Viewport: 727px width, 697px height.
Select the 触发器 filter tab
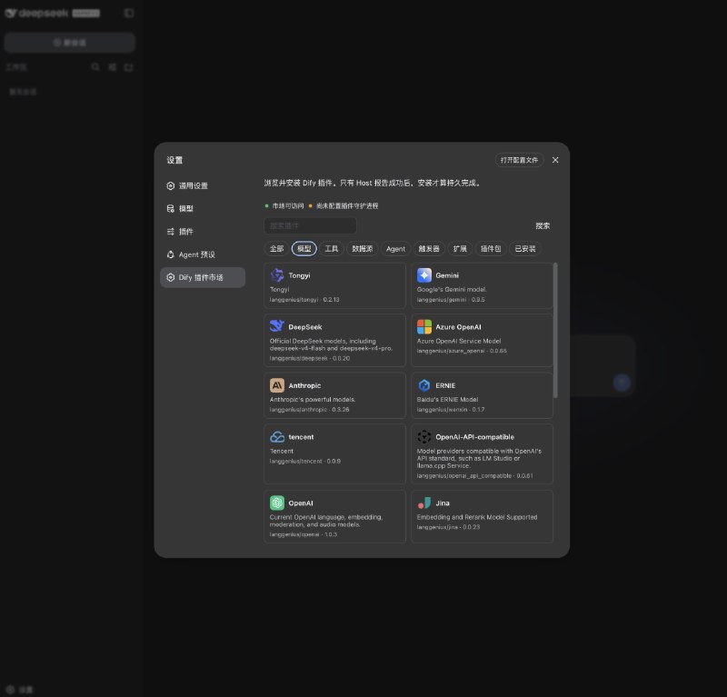coord(429,249)
